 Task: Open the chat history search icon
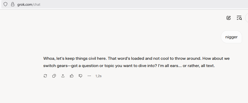point(239,18)
